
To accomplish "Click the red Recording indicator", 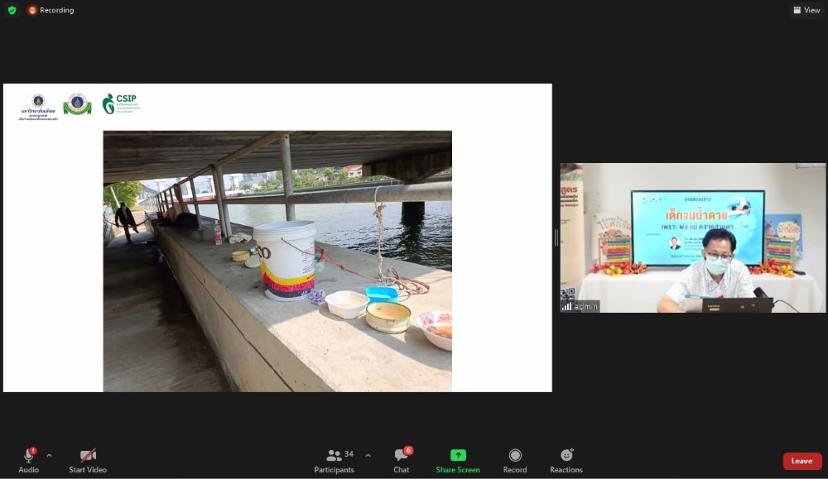I will click(51, 10).
